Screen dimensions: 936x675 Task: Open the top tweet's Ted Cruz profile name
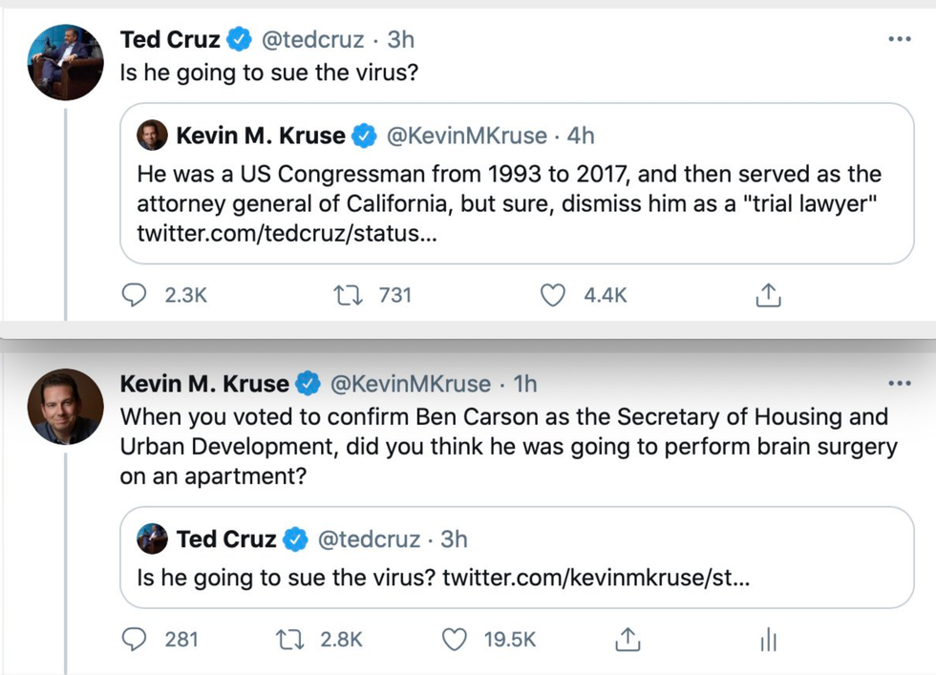(171, 39)
